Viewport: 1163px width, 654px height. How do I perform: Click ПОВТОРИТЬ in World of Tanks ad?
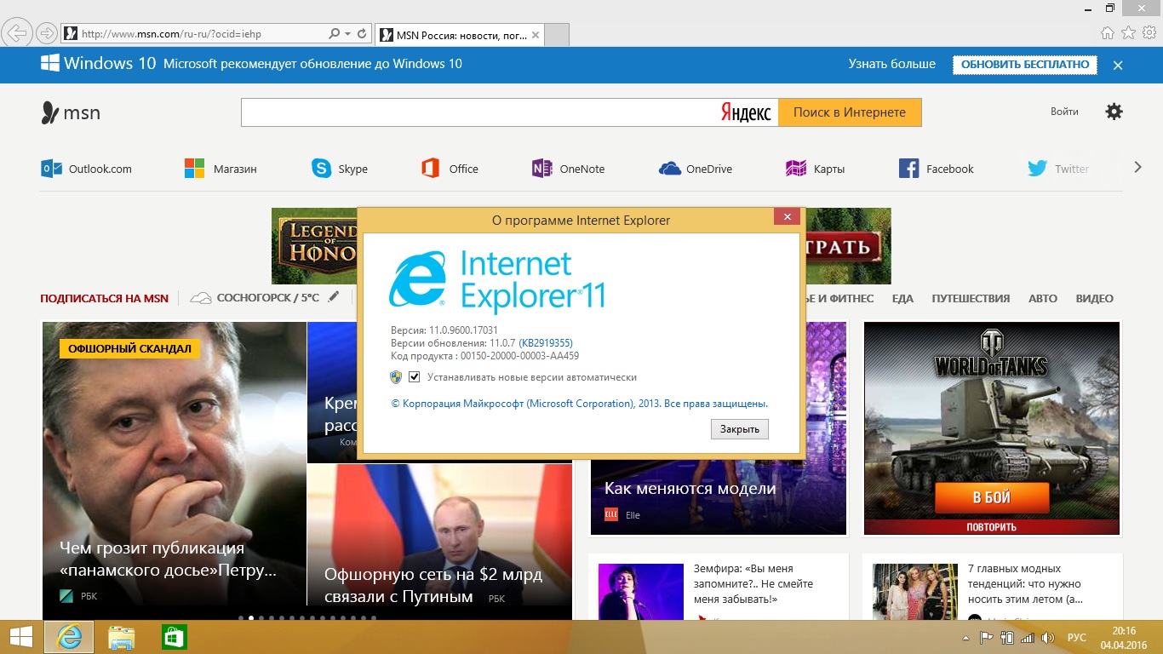991,526
